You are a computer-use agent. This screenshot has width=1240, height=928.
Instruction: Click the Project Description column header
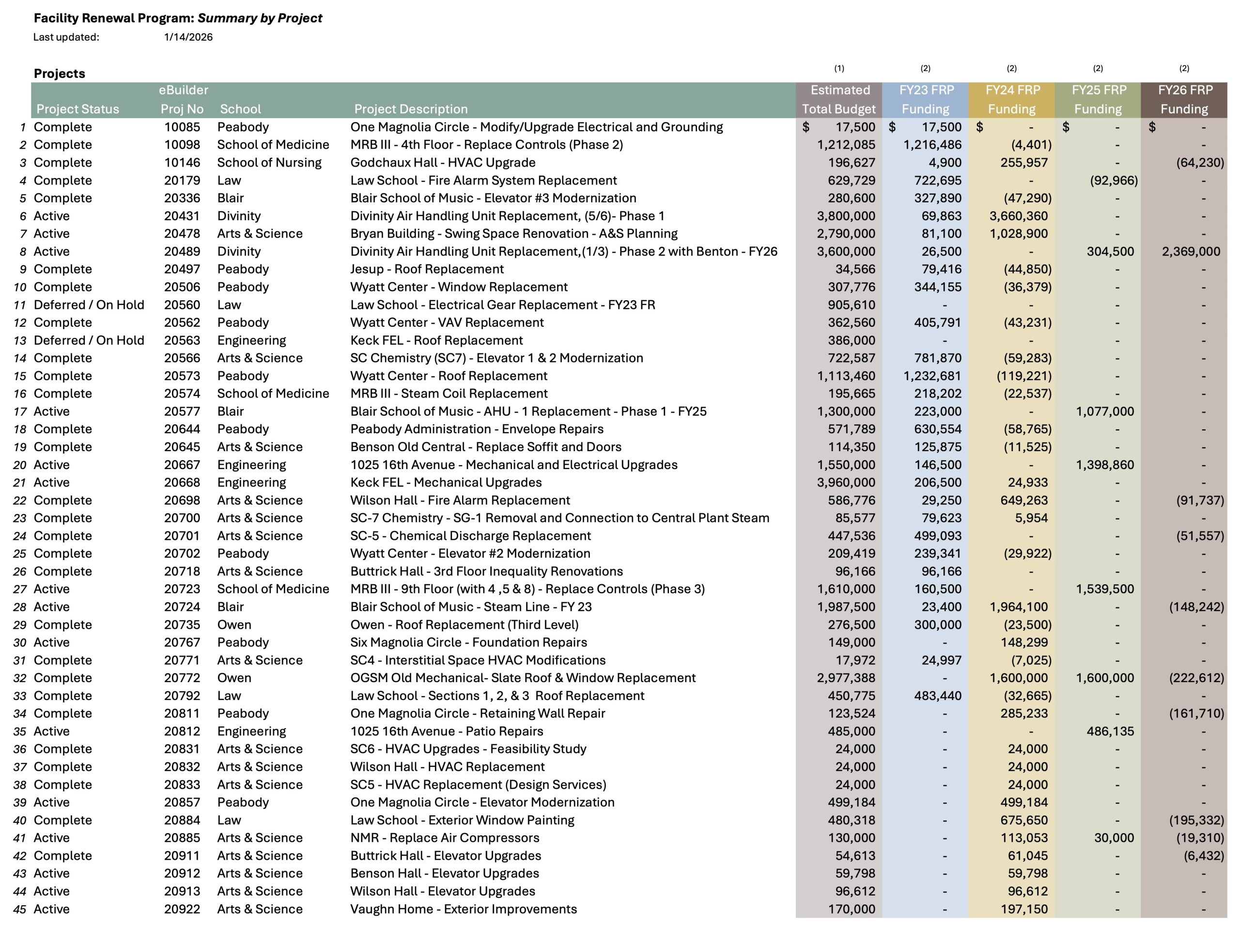click(410, 109)
